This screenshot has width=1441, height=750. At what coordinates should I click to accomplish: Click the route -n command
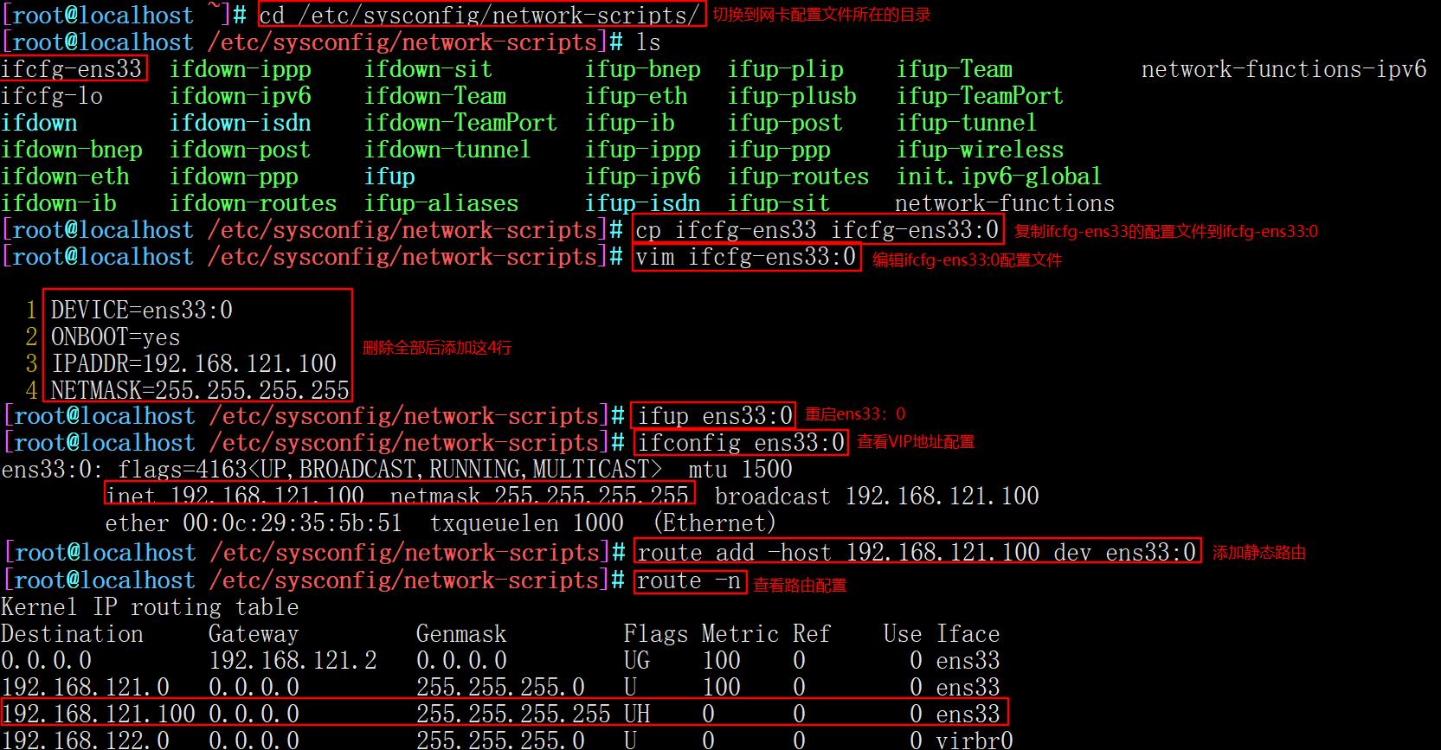[x=689, y=580]
